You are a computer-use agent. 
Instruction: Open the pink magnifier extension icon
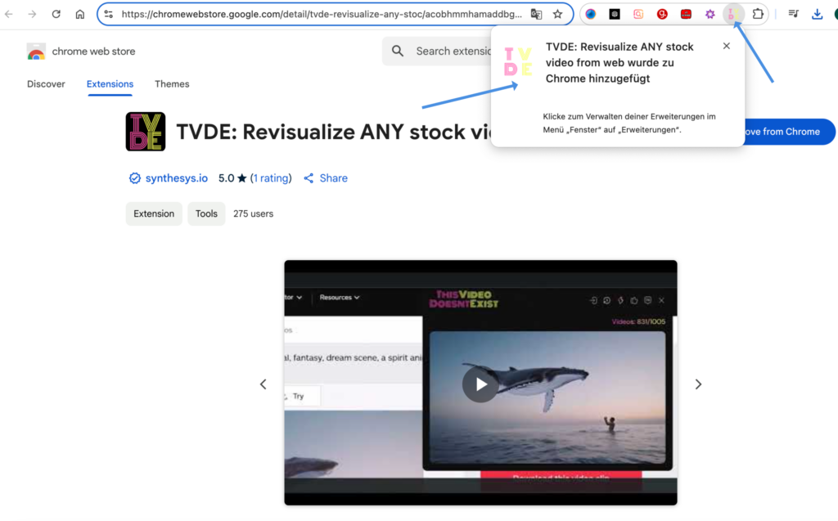[638, 15]
